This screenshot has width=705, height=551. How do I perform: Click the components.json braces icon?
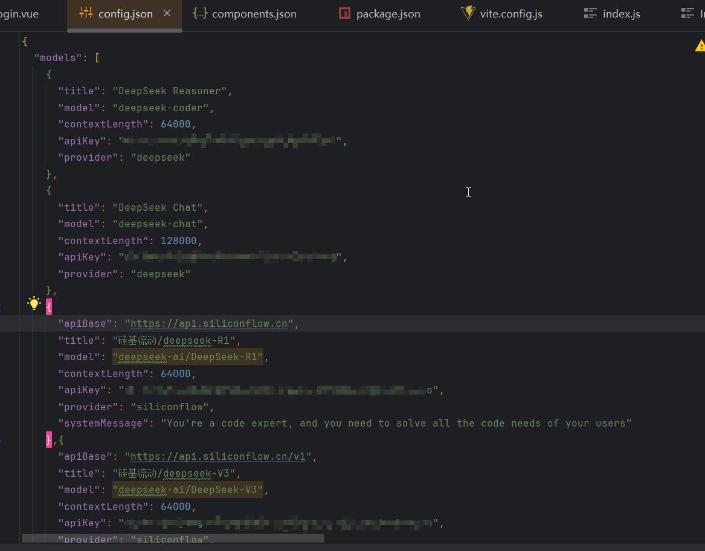click(199, 13)
